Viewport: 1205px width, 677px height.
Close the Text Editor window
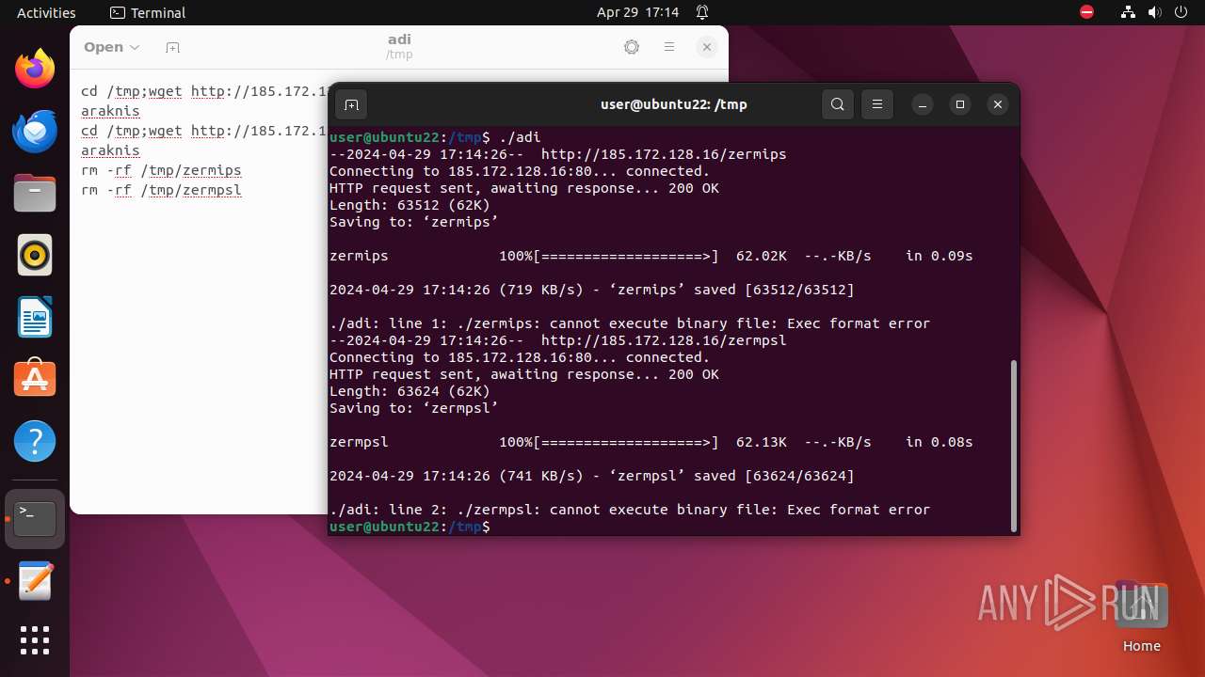707,47
